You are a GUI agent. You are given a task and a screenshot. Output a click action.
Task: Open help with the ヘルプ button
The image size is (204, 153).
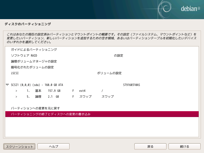click(54, 146)
